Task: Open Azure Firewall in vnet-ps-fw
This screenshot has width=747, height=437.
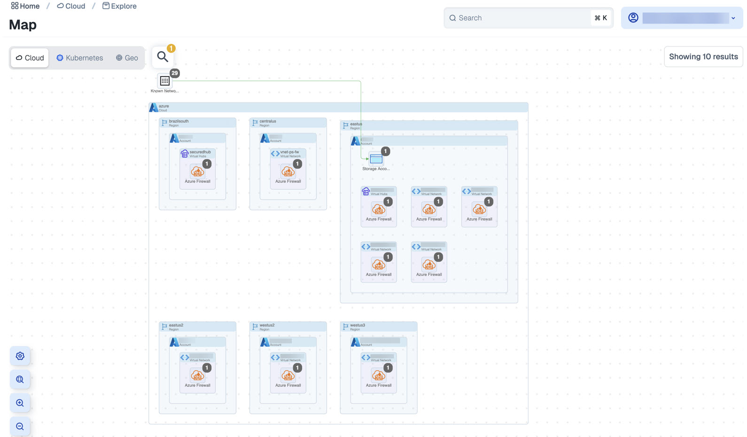Action: [x=288, y=172]
